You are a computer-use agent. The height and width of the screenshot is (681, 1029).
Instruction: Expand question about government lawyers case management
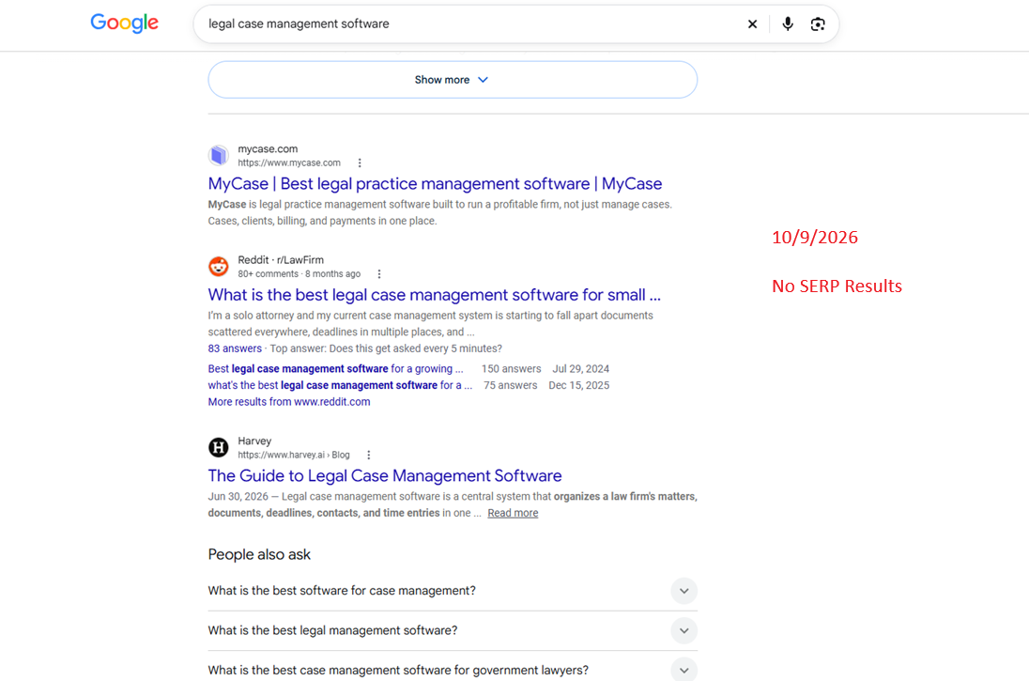[453, 669]
